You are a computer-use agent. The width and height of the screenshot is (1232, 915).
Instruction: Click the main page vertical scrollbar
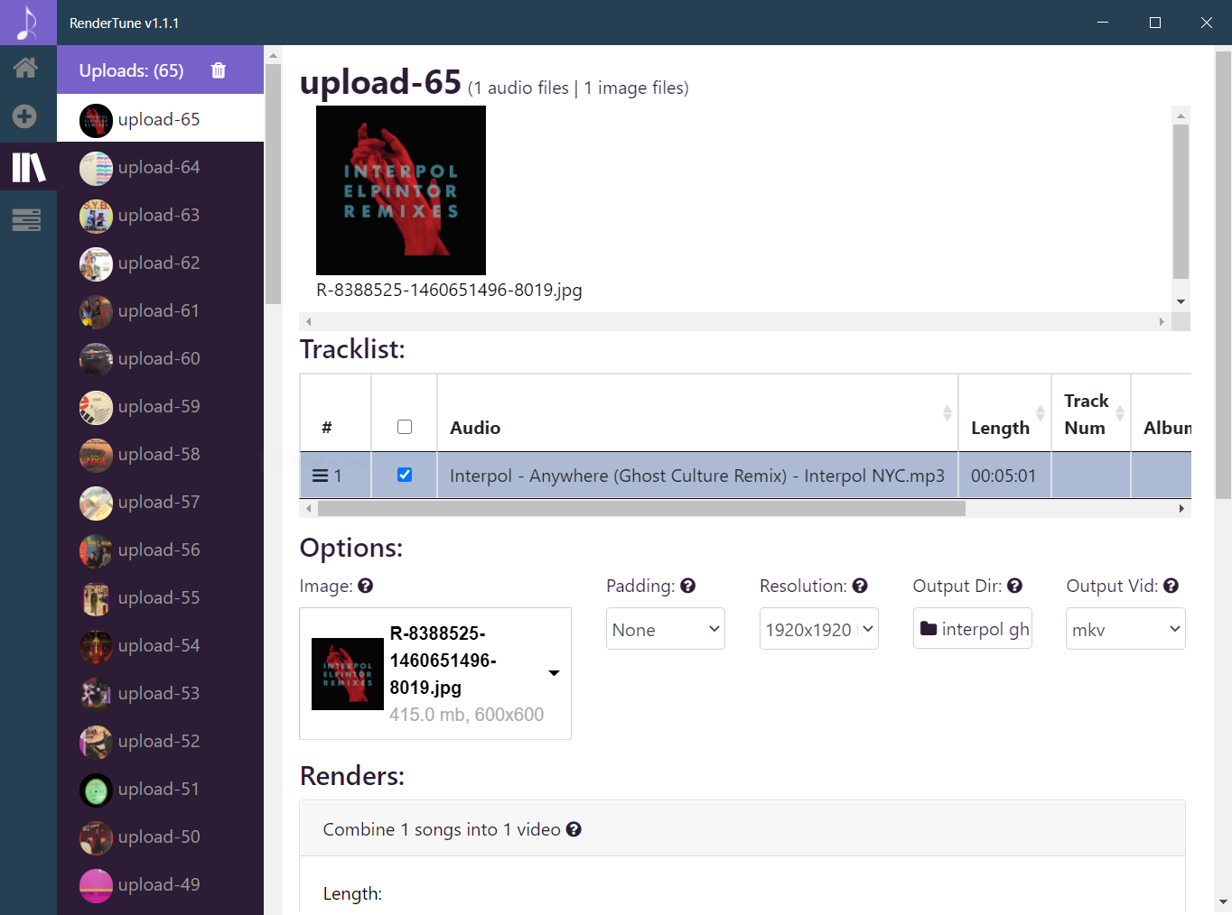point(1223,275)
